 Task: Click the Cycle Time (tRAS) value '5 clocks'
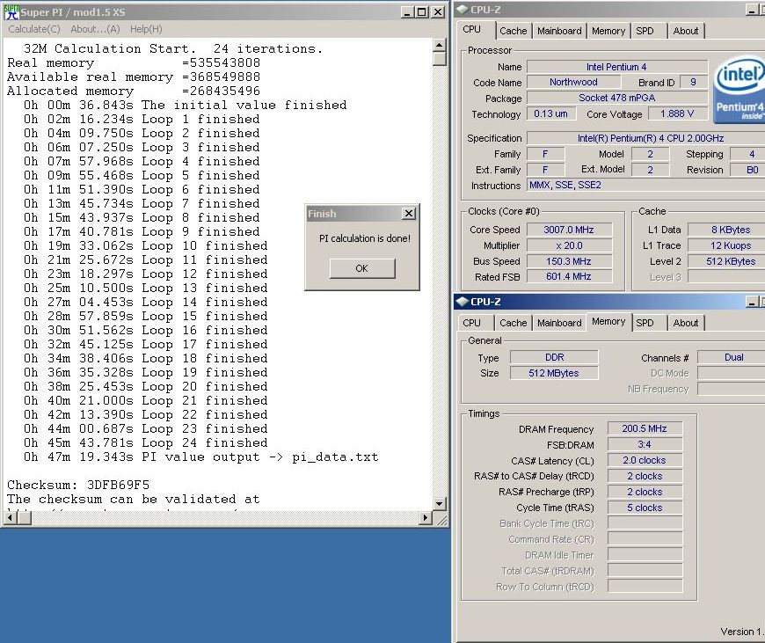click(645, 508)
